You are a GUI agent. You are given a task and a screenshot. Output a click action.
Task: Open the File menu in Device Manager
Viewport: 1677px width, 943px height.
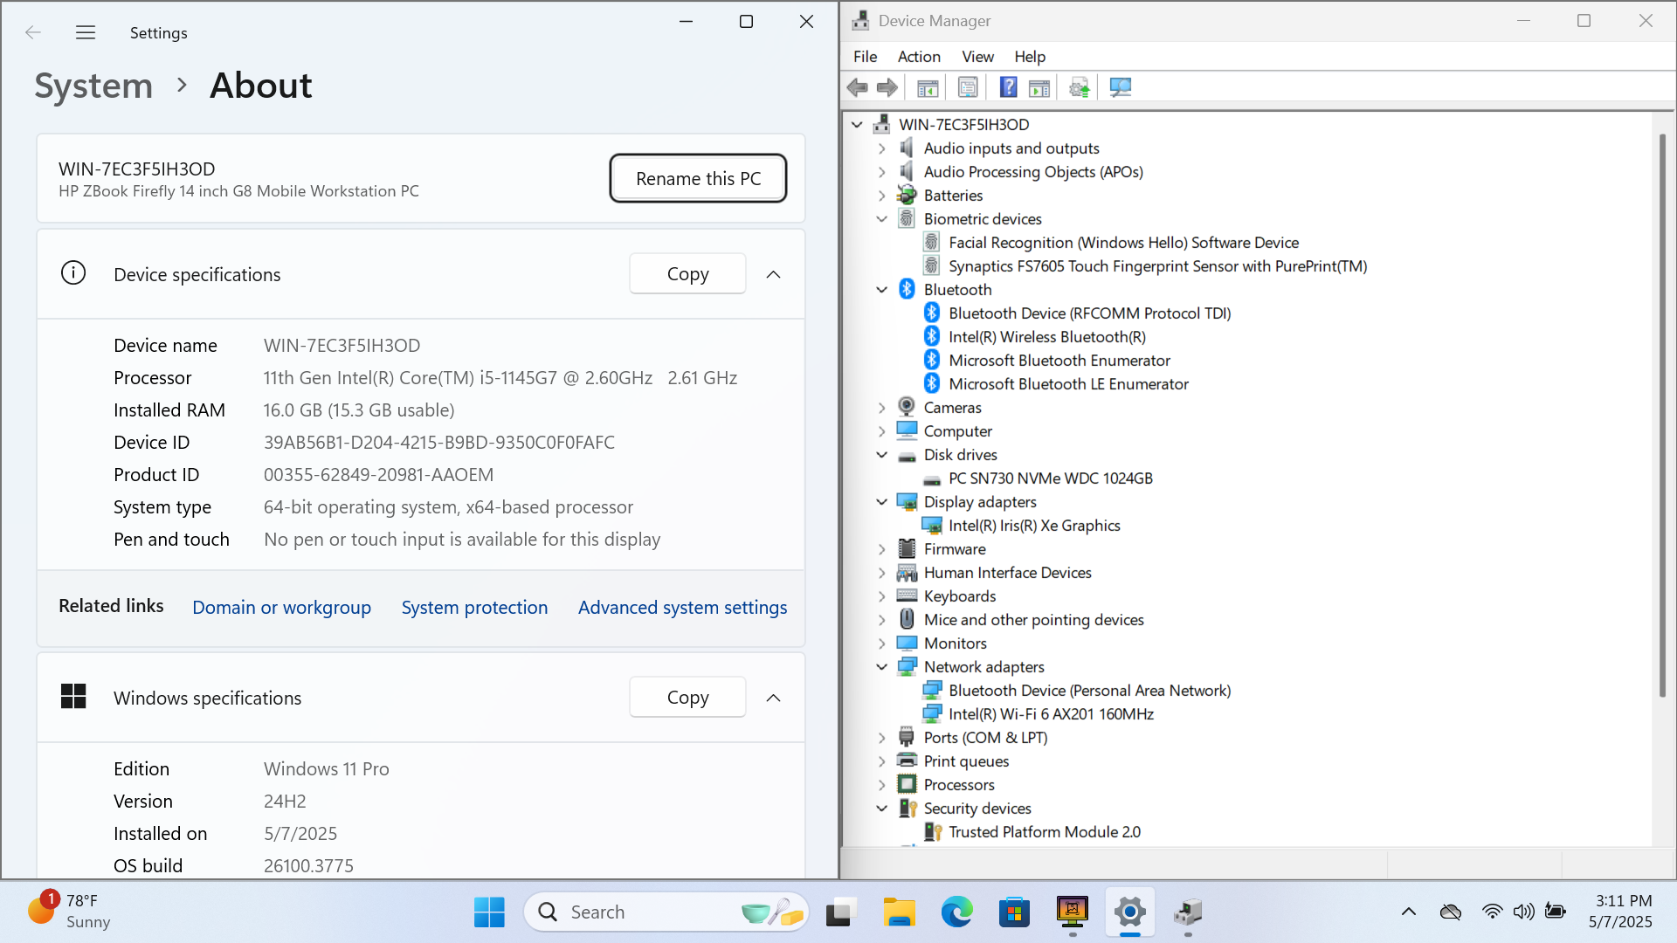865,57
